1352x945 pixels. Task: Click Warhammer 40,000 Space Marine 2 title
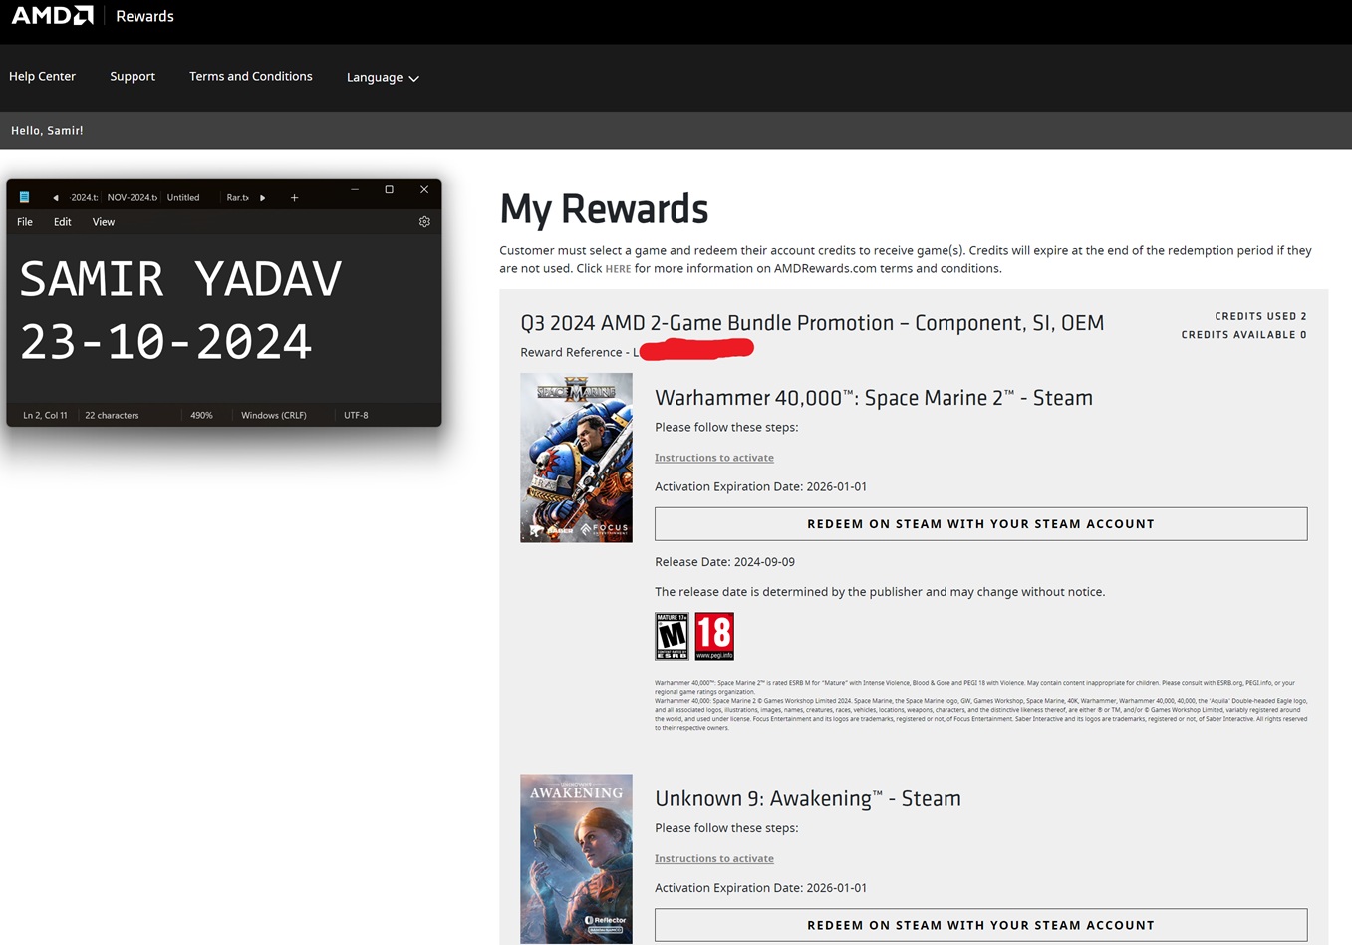pos(874,398)
